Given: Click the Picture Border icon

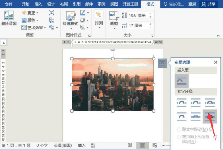Looking at the screenshot, I should 83,13.
